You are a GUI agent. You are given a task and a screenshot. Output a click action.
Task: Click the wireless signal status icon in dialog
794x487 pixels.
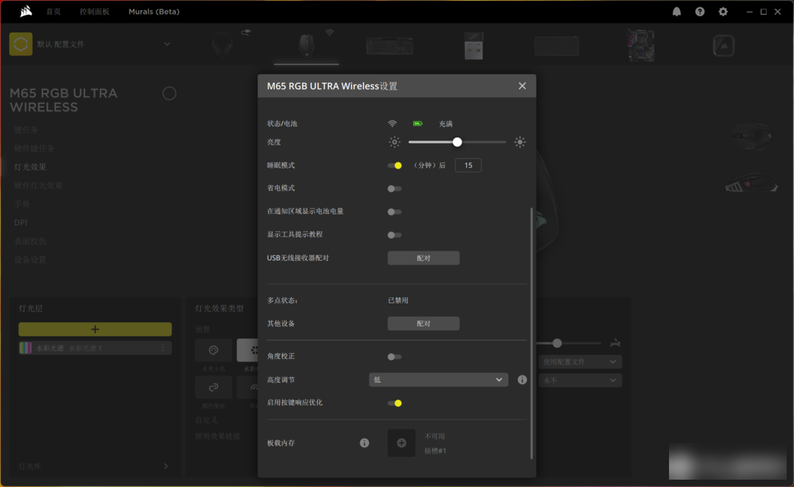tap(392, 123)
